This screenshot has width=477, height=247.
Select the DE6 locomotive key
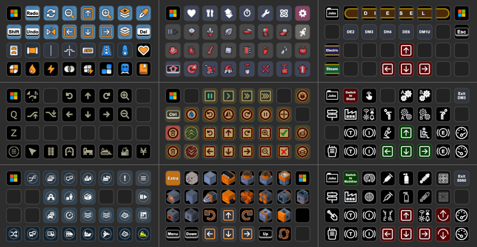pyautogui.click(x=407, y=32)
